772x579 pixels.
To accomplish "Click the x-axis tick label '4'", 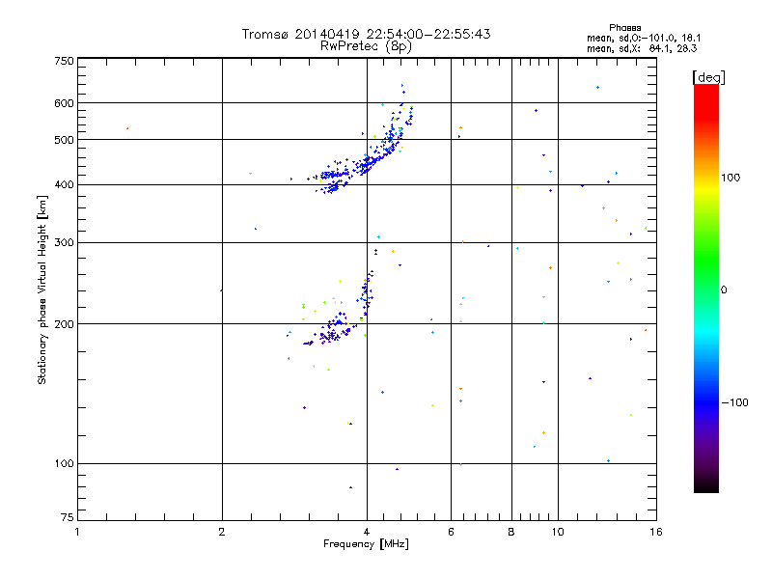I will click(x=367, y=532).
